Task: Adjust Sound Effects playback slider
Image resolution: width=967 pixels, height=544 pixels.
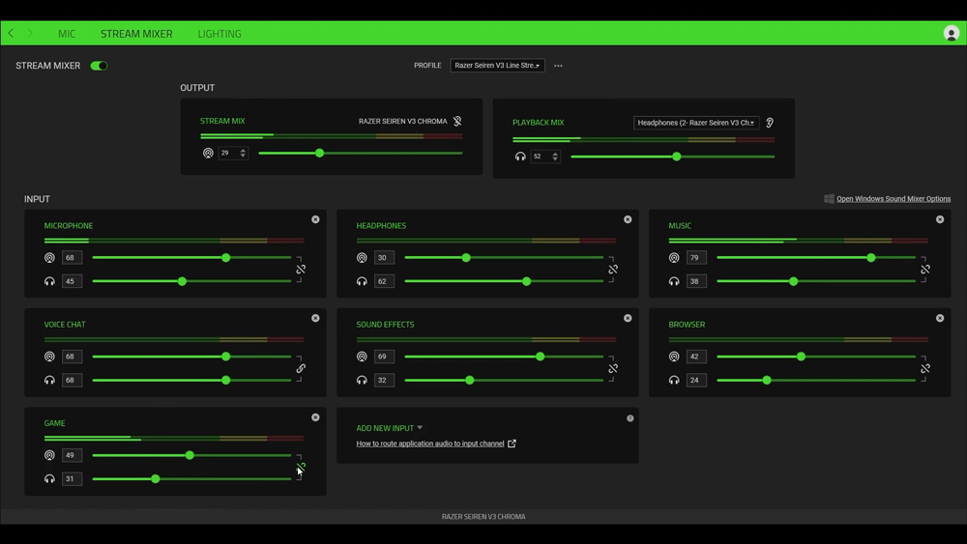Action: (x=504, y=380)
